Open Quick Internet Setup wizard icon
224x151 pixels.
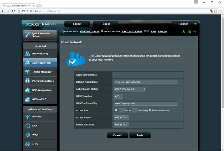point(28,35)
